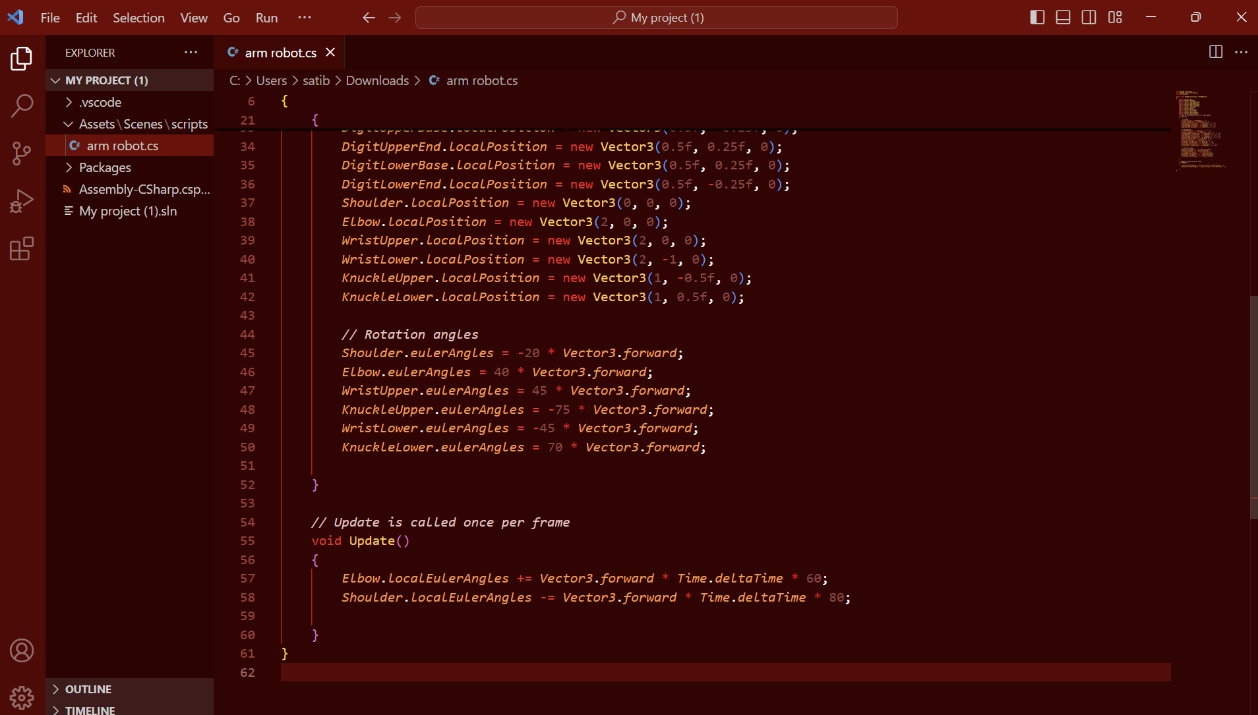The width and height of the screenshot is (1258, 715).
Task: Click the satib breadcrumb segment
Action: tap(316, 80)
